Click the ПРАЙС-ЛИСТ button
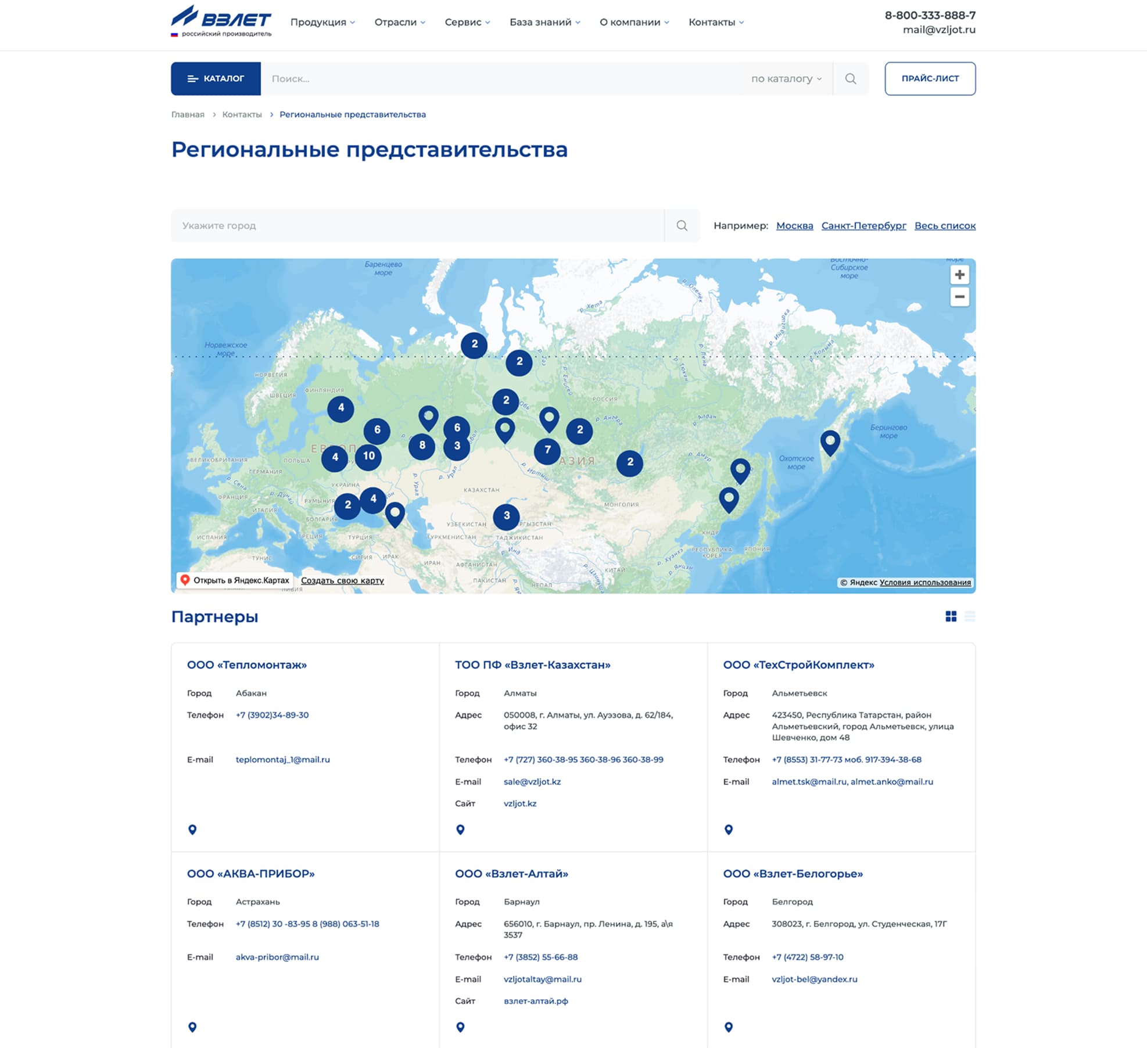This screenshot has height=1048, width=1147. click(x=930, y=78)
